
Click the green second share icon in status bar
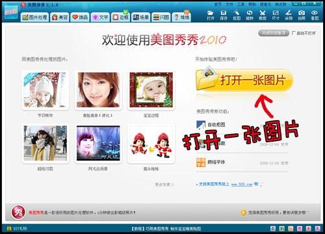[x=282, y=228]
